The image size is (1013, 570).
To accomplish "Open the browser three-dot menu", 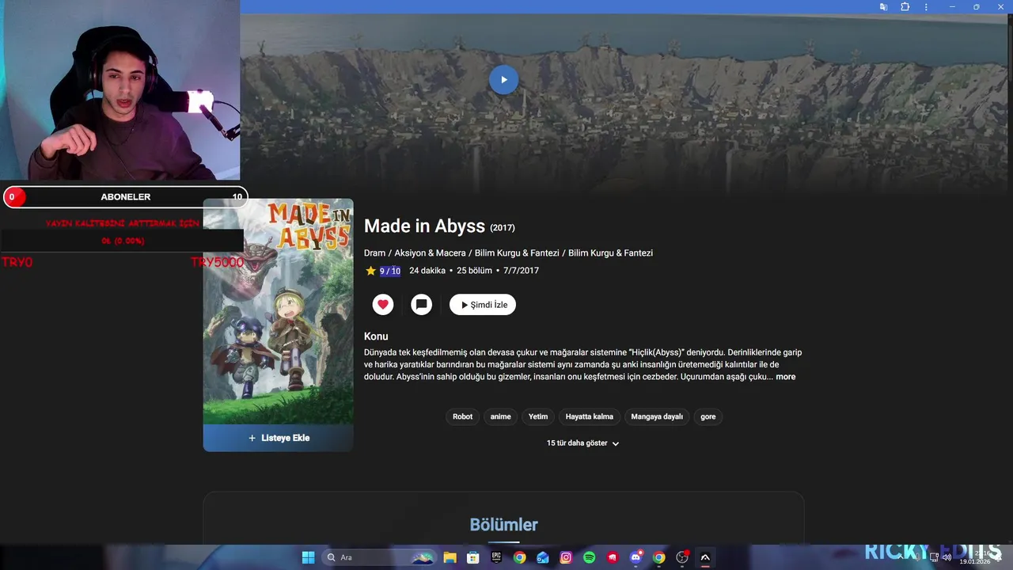I will tap(927, 6).
